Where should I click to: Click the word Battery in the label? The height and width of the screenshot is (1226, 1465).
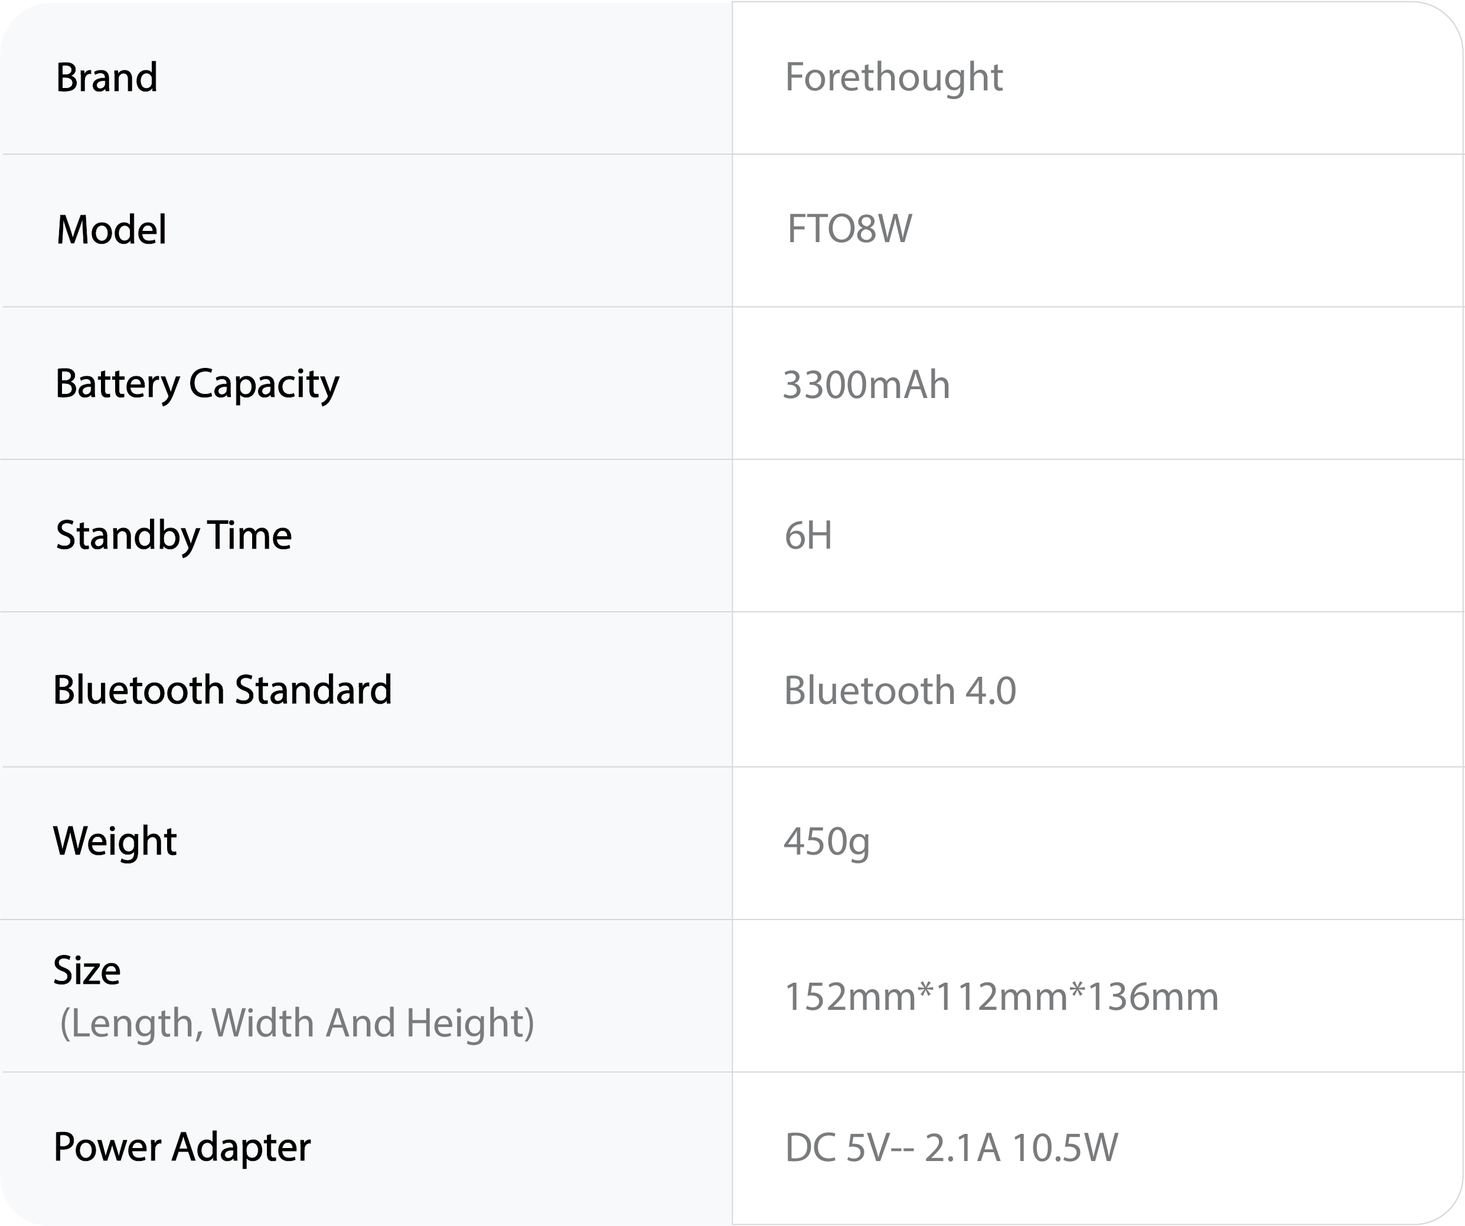[x=117, y=384]
